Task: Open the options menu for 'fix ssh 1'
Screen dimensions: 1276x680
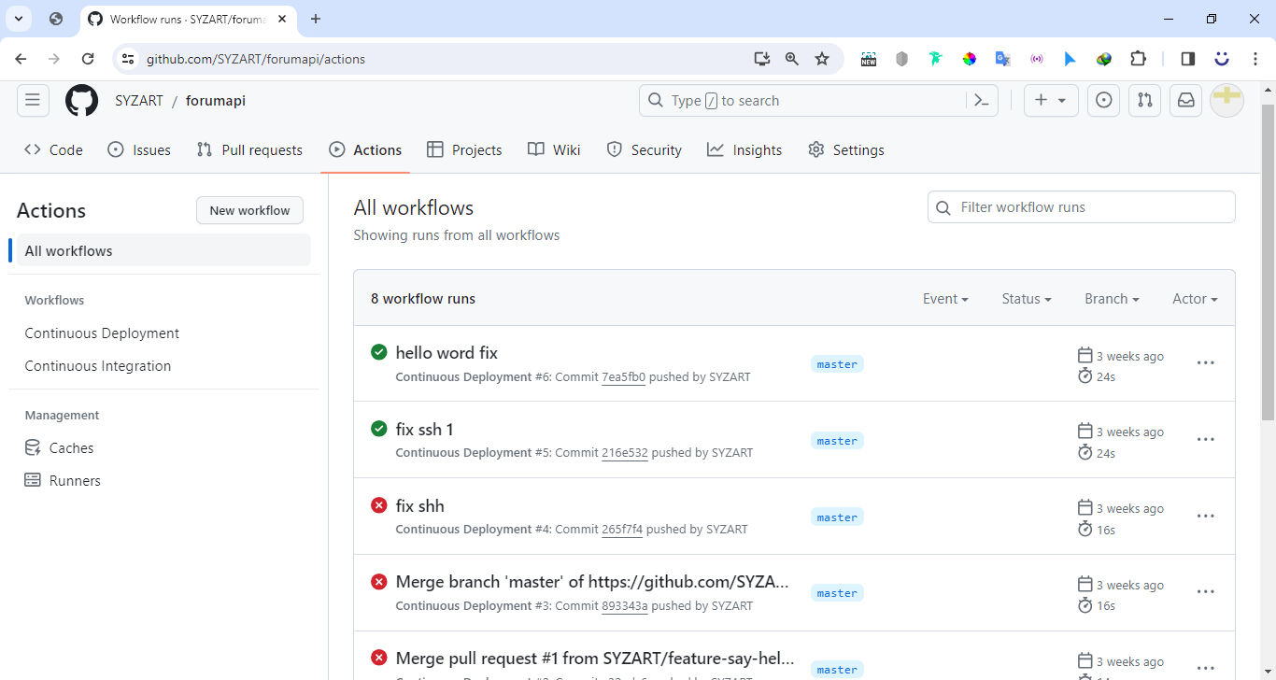Action: click(x=1206, y=440)
